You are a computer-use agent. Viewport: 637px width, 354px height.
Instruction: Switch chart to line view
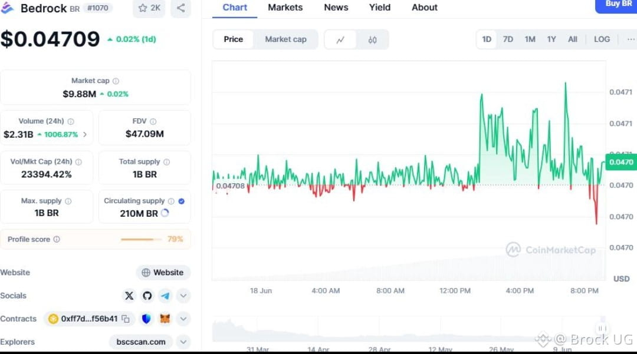(340, 39)
